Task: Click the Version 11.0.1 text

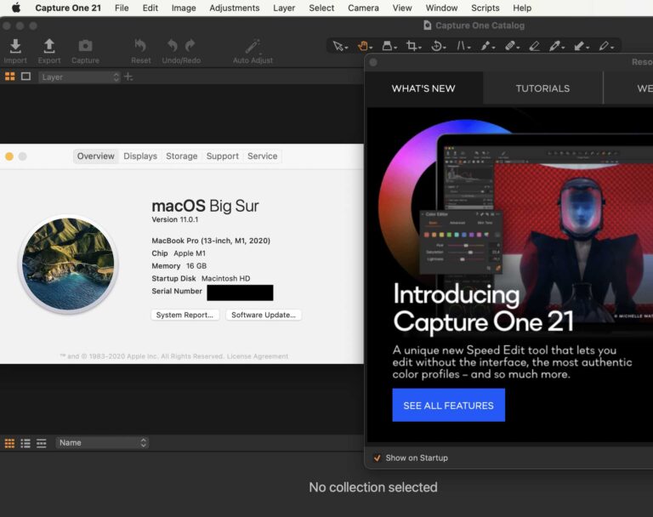Action: [x=175, y=219]
